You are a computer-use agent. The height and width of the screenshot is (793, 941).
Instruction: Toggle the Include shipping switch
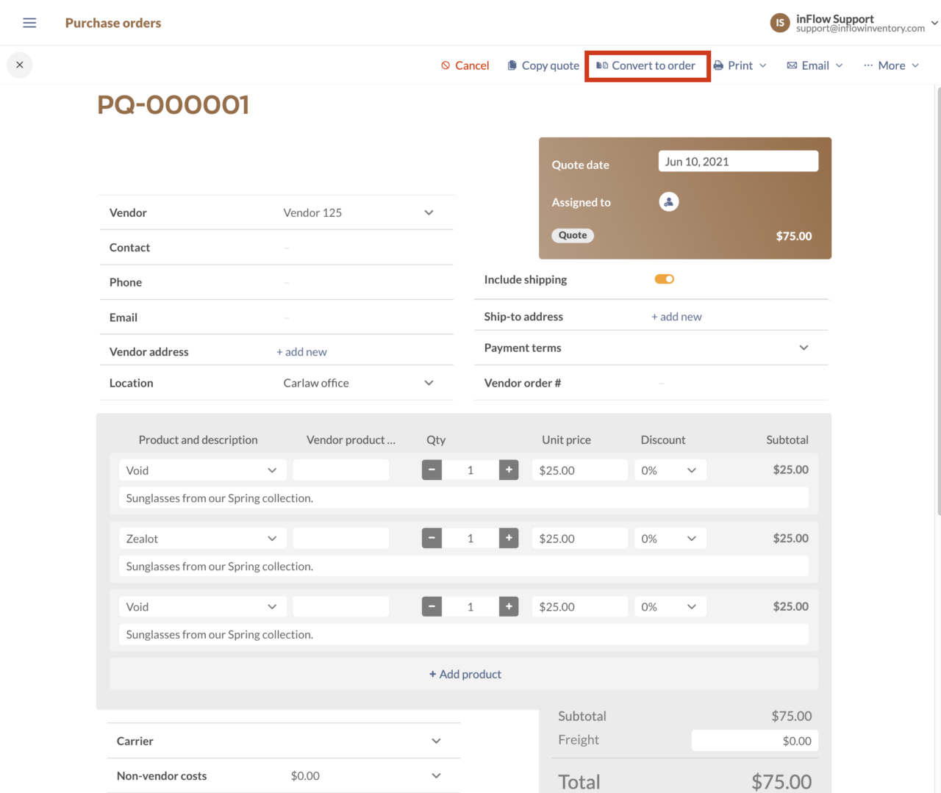pyautogui.click(x=665, y=279)
